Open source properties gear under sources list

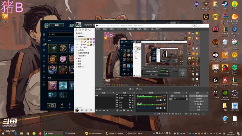[x=124, y=110]
